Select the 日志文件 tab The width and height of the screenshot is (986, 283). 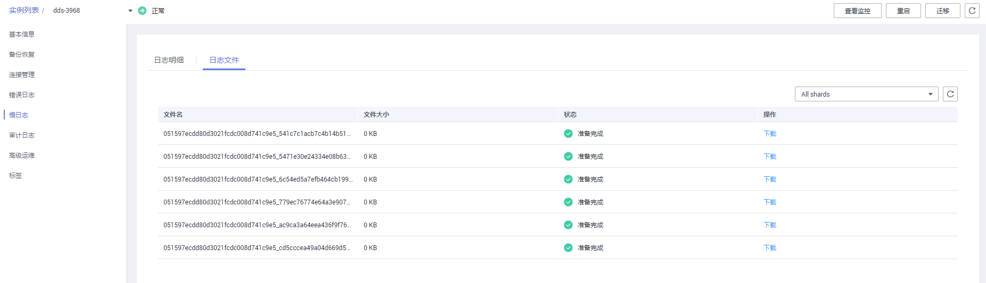coord(224,60)
